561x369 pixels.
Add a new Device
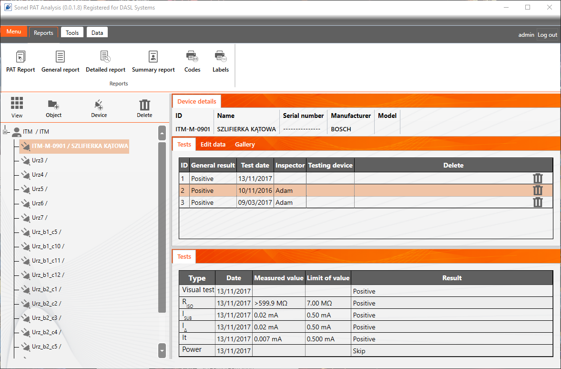[x=99, y=105]
